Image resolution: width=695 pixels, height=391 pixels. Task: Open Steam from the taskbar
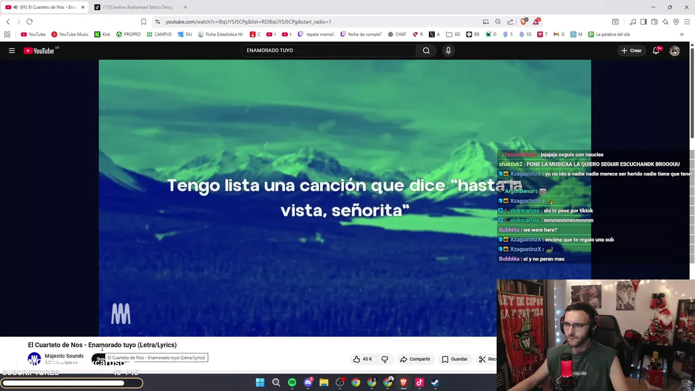pos(435,382)
